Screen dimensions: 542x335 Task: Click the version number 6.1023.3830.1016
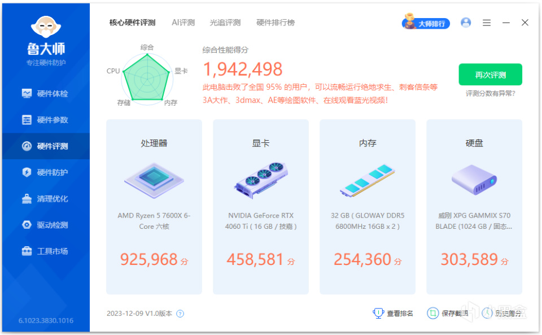(x=46, y=320)
